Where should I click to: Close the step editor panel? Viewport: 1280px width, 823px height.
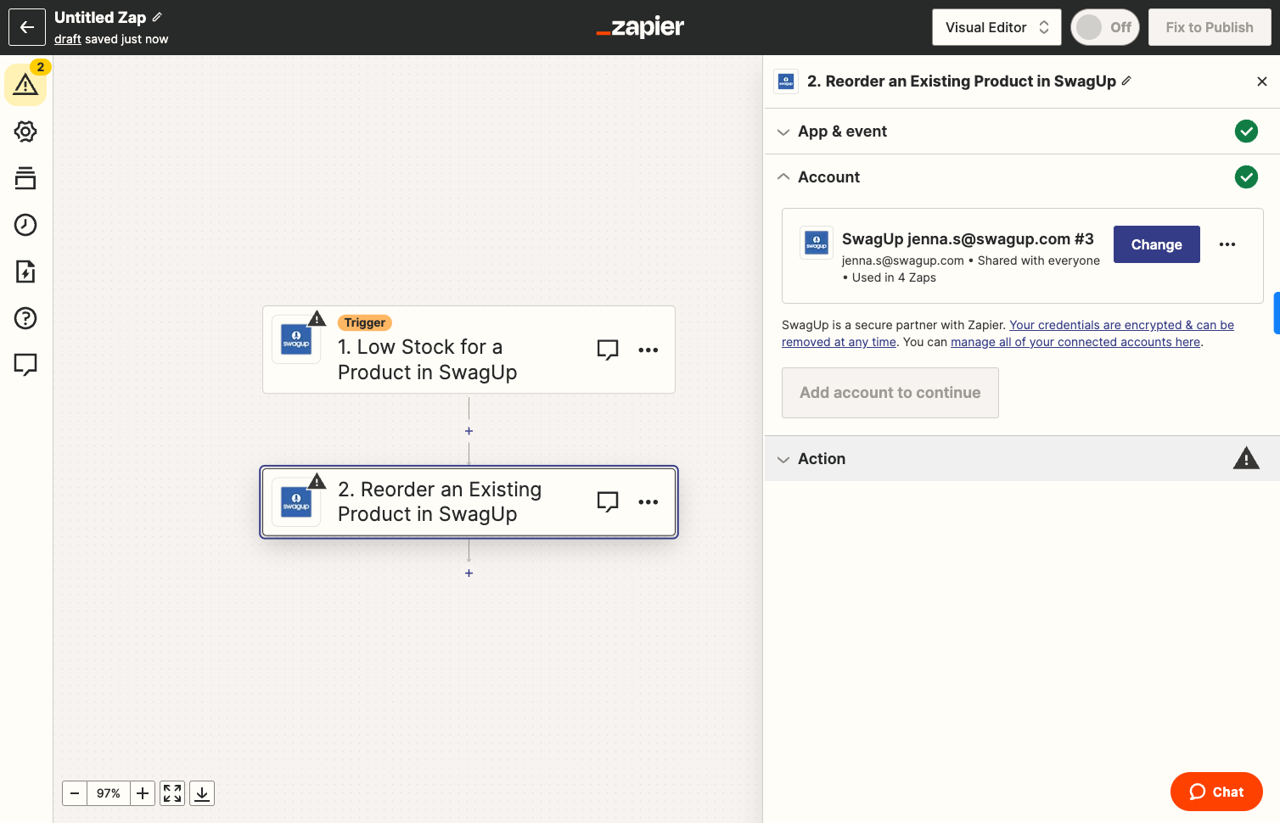tap(1262, 81)
